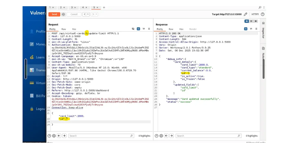Go to previous search match in Request
This screenshot has width=284, height=145.
59,136
